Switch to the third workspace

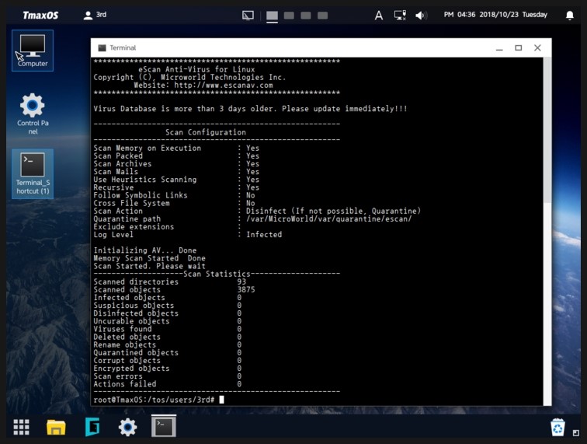[306, 16]
